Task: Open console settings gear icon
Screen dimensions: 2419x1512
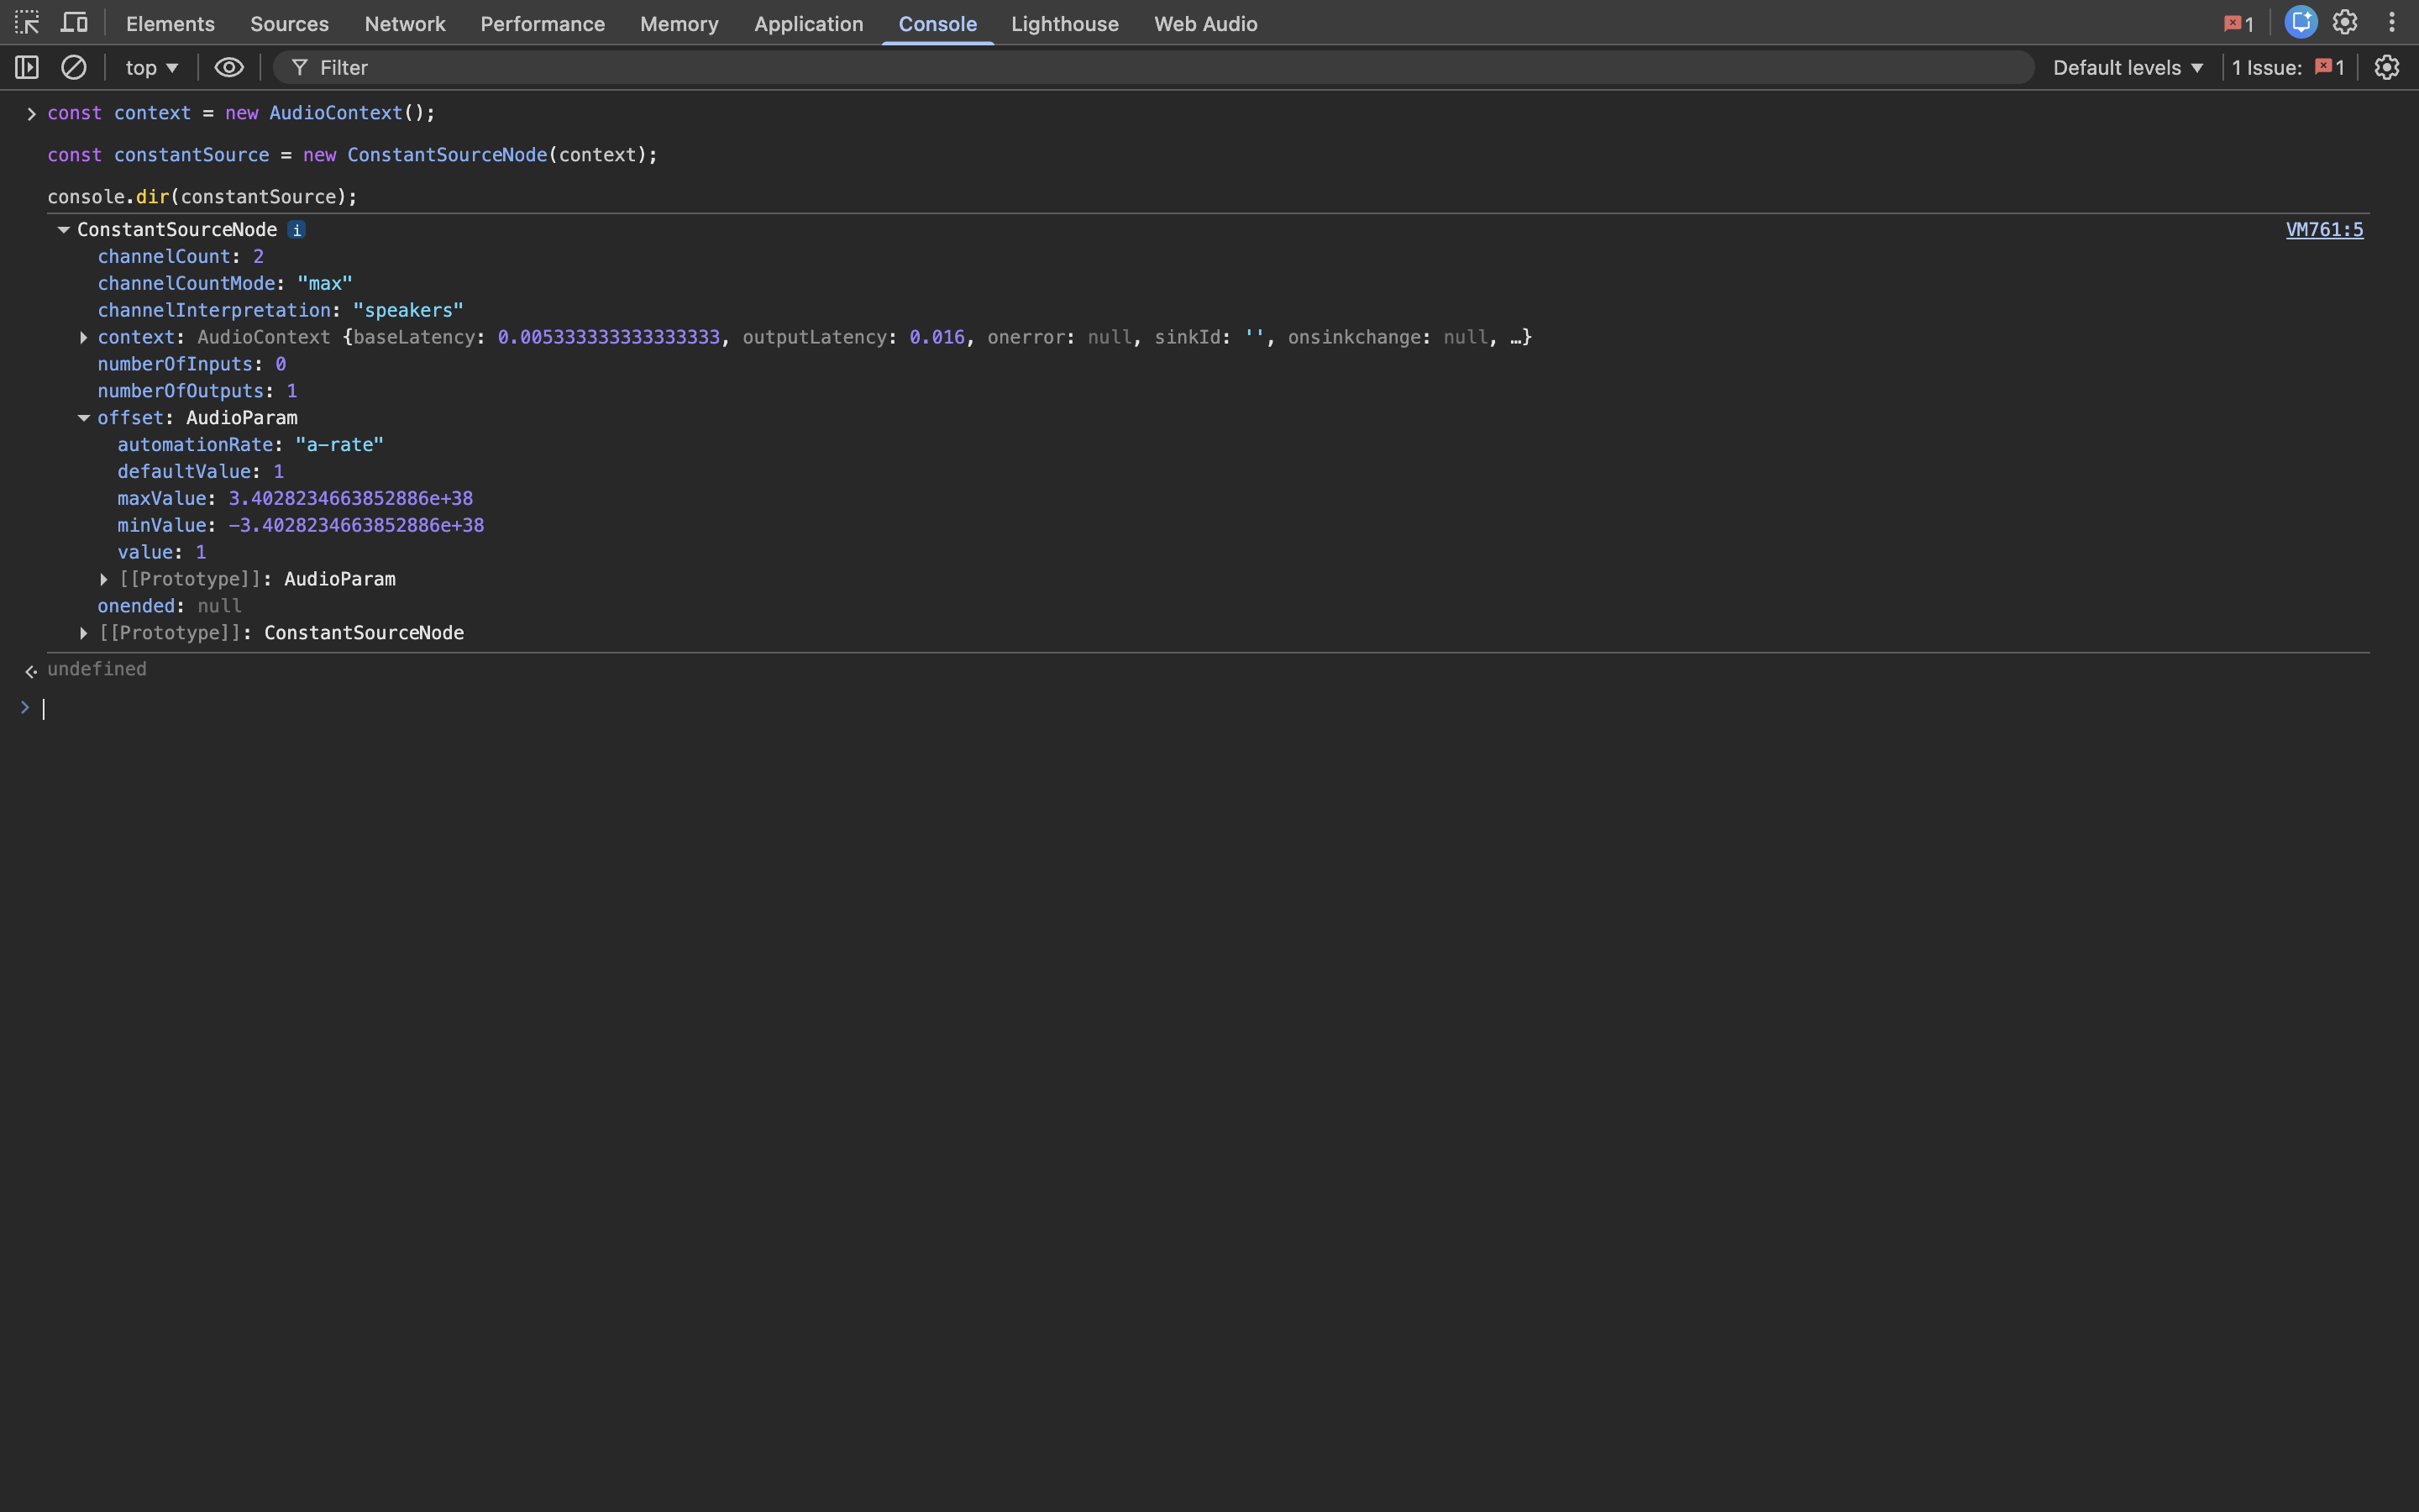Action: tap(2387, 67)
